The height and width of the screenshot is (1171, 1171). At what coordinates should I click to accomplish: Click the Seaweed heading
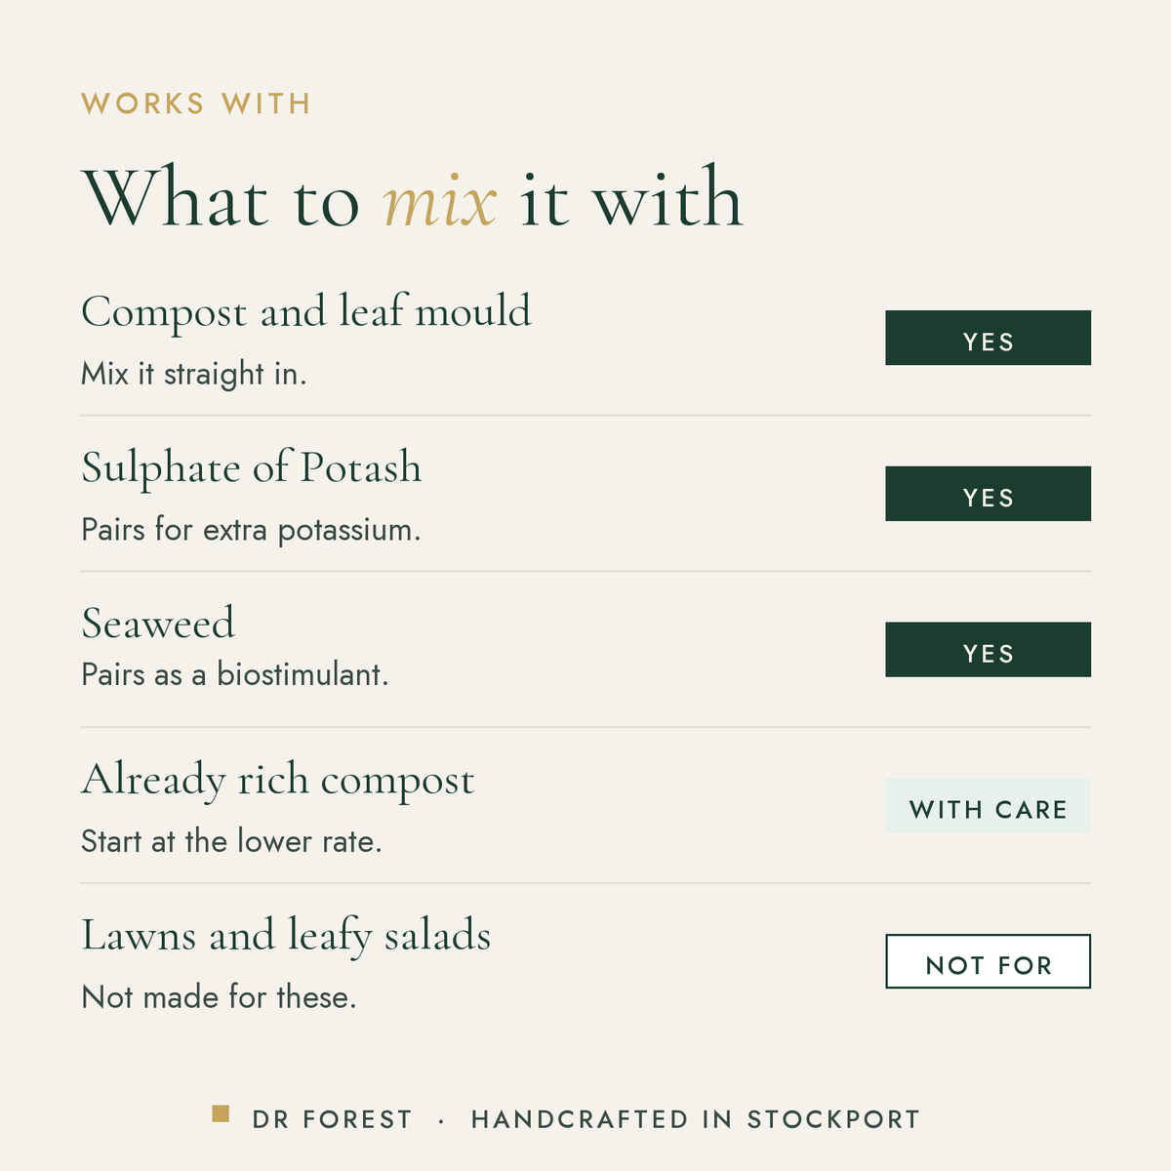tap(158, 624)
